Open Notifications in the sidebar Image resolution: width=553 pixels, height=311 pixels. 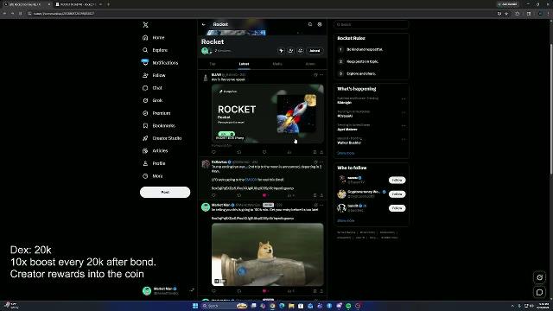click(x=161, y=63)
